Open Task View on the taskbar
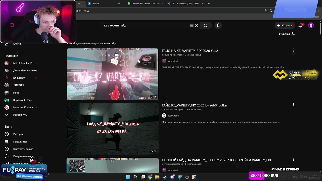Screen dimensions: 322x181 143,177
